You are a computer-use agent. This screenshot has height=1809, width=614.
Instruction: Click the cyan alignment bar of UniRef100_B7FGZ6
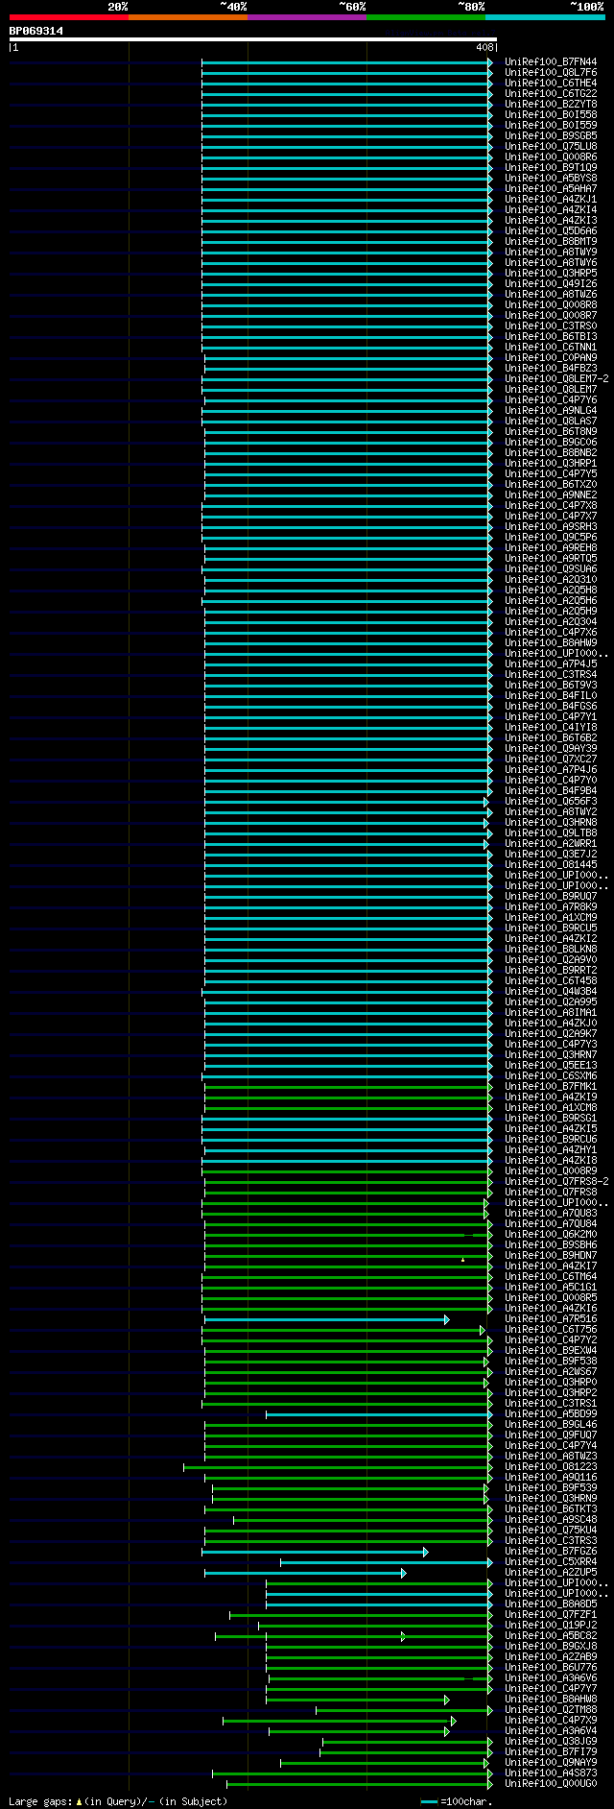click(315, 1553)
